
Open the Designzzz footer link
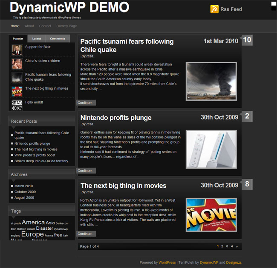pyautogui.click(x=234, y=262)
